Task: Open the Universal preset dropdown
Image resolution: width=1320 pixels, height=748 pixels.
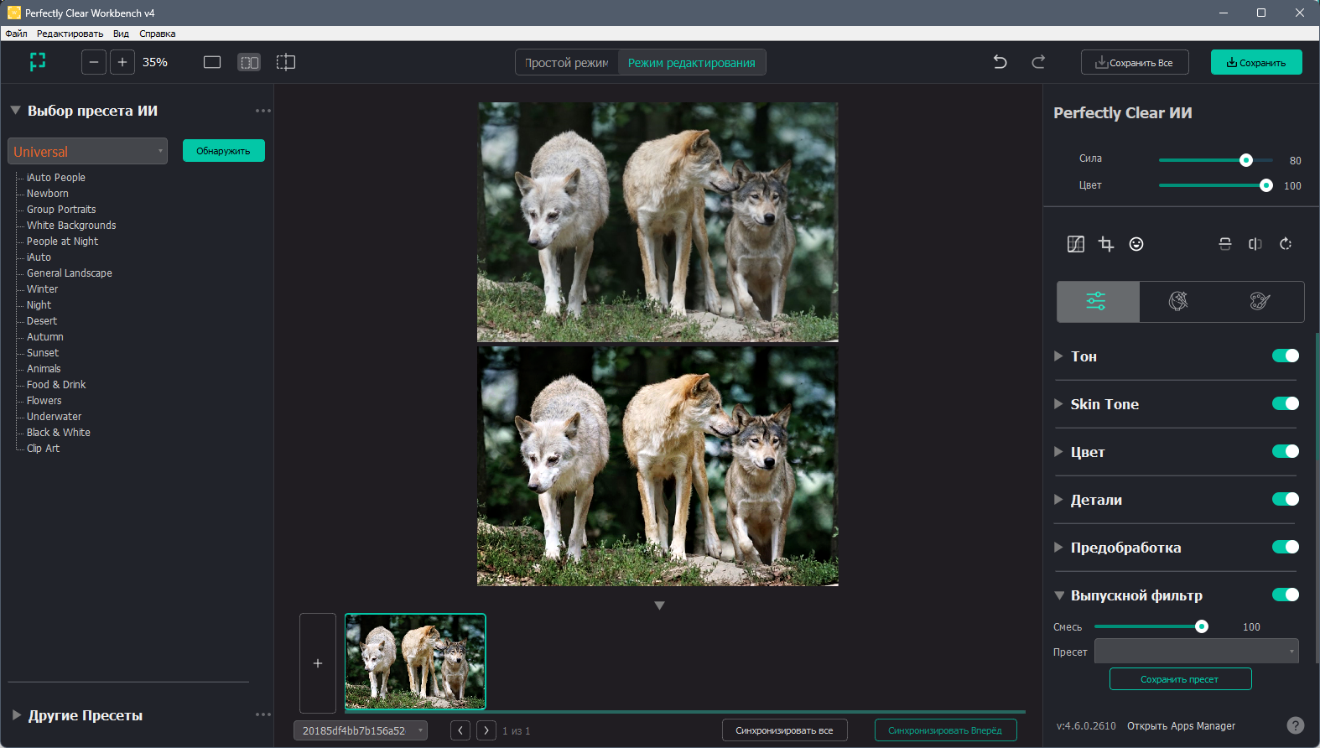Action: pos(88,151)
